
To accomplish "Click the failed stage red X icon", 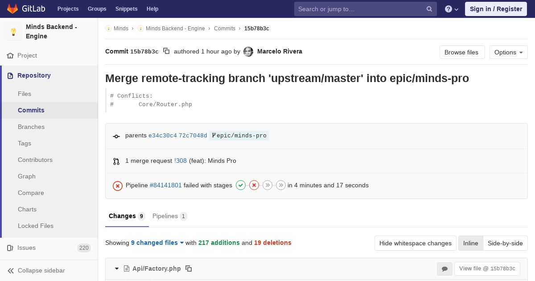I will (x=254, y=185).
